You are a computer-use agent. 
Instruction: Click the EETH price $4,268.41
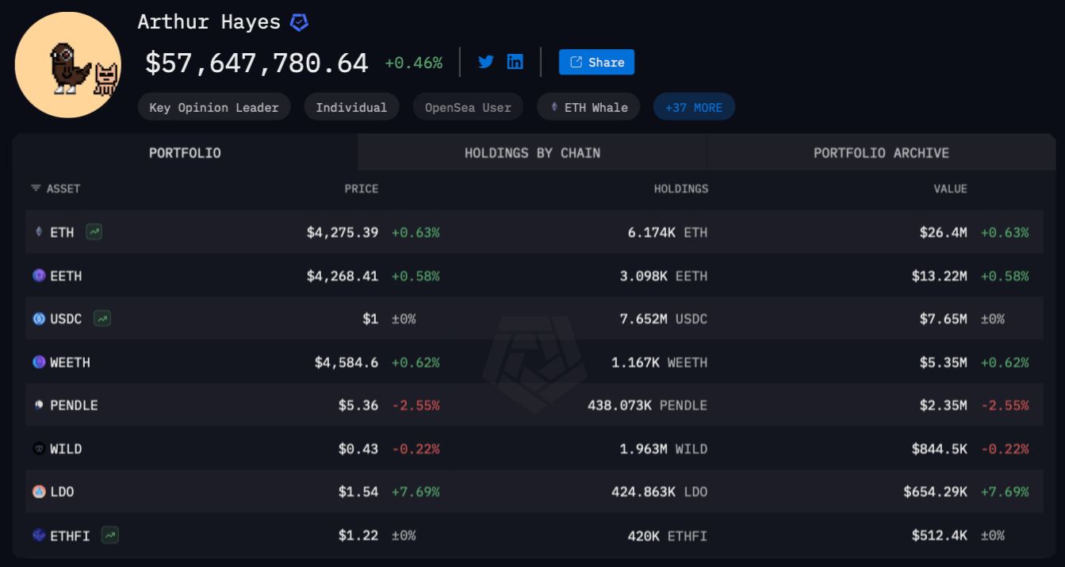(343, 276)
